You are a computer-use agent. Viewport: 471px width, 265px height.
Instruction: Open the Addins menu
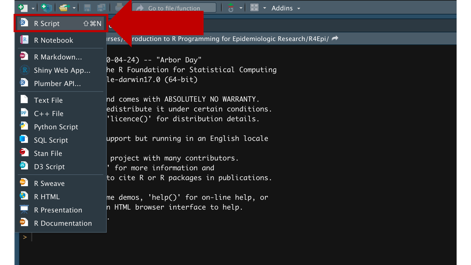click(286, 8)
